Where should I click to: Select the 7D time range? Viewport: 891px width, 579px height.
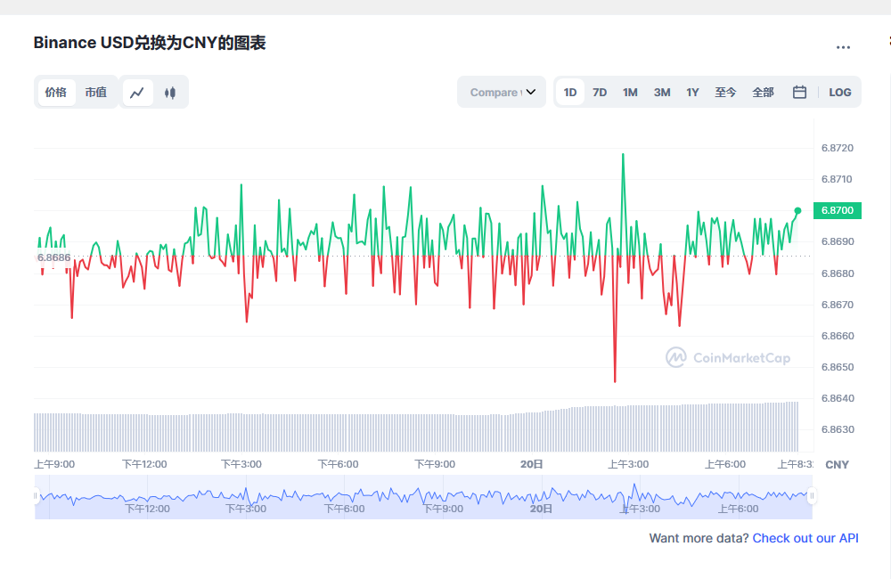pyautogui.click(x=600, y=92)
